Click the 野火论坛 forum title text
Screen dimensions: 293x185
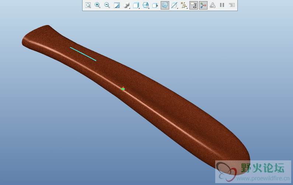click(x=263, y=168)
